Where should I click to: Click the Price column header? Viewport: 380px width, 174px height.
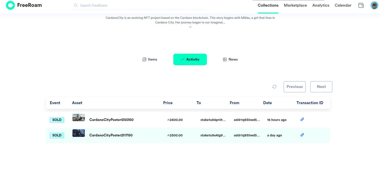pos(168,103)
